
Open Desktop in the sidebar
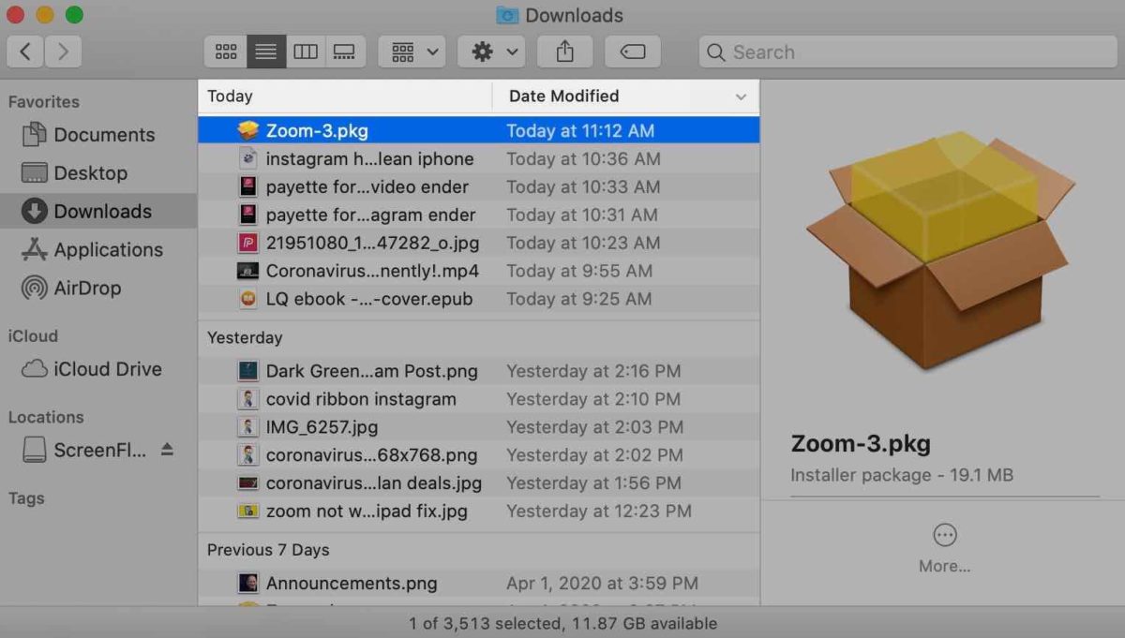(98, 173)
